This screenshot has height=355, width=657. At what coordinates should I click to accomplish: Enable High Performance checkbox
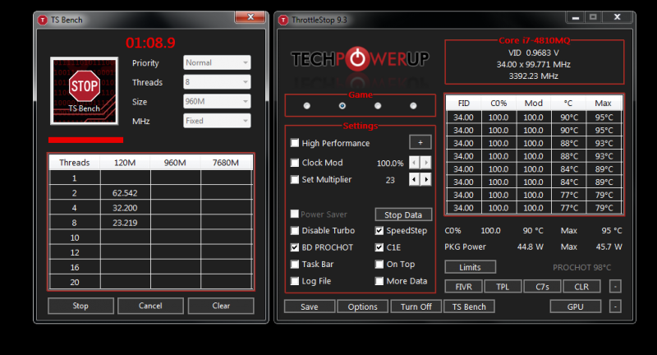[295, 143]
